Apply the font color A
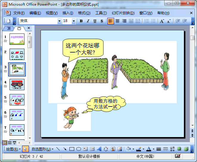Viewport: 197px width, 162px height. [x=149, y=149]
